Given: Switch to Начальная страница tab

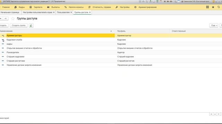Looking at the screenshot, I should 10,12.
